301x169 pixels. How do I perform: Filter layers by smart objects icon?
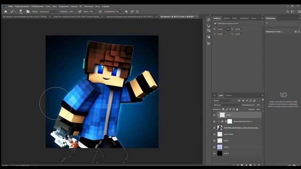point(254,100)
